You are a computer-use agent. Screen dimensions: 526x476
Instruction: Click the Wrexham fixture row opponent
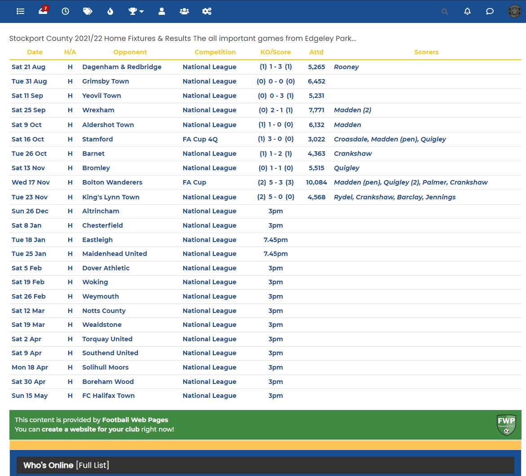(98, 110)
